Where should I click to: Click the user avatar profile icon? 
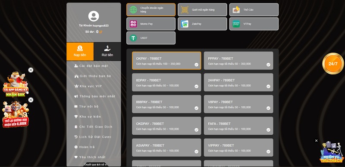tap(94, 16)
